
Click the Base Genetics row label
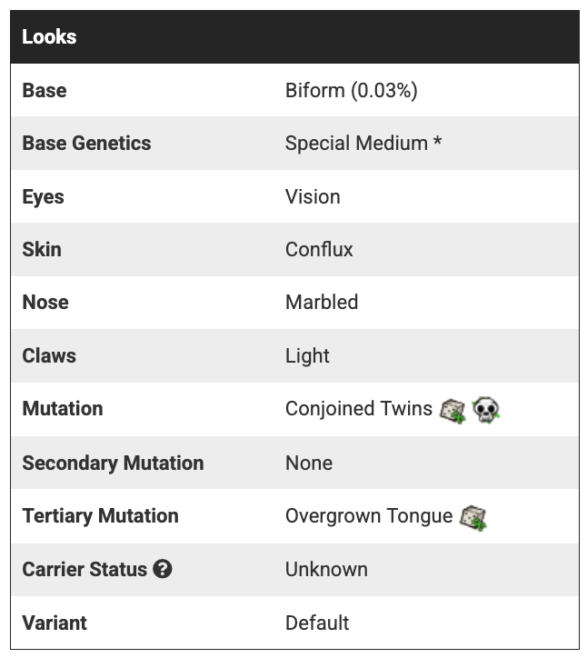[86, 144]
